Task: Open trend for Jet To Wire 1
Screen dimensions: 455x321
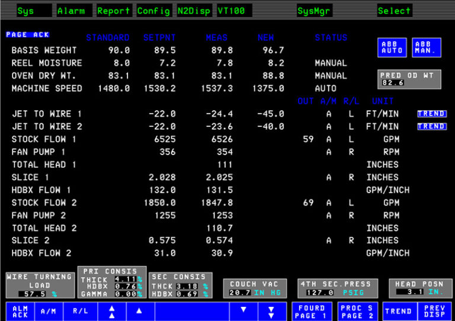Action: 431,114
